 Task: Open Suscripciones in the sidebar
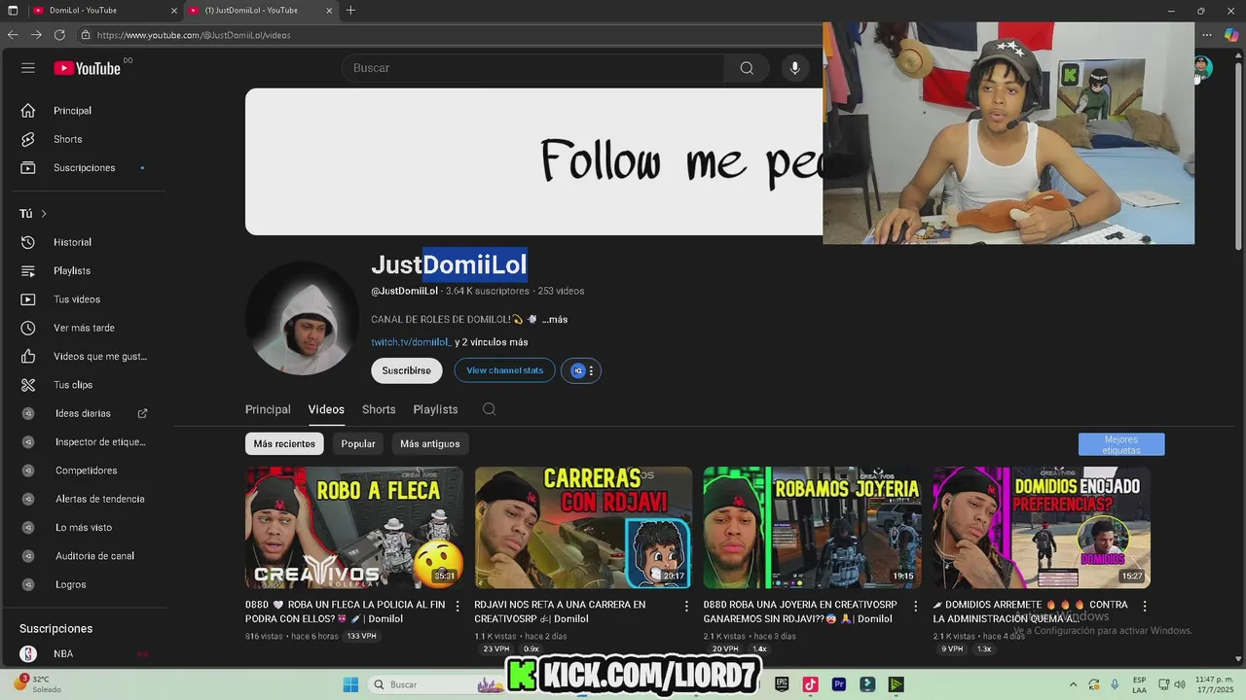[x=83, y=168]
